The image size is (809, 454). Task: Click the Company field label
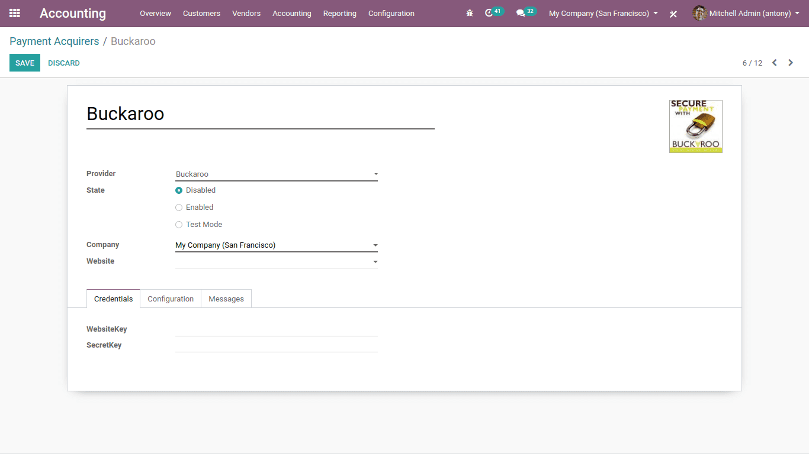coord(103,245)
